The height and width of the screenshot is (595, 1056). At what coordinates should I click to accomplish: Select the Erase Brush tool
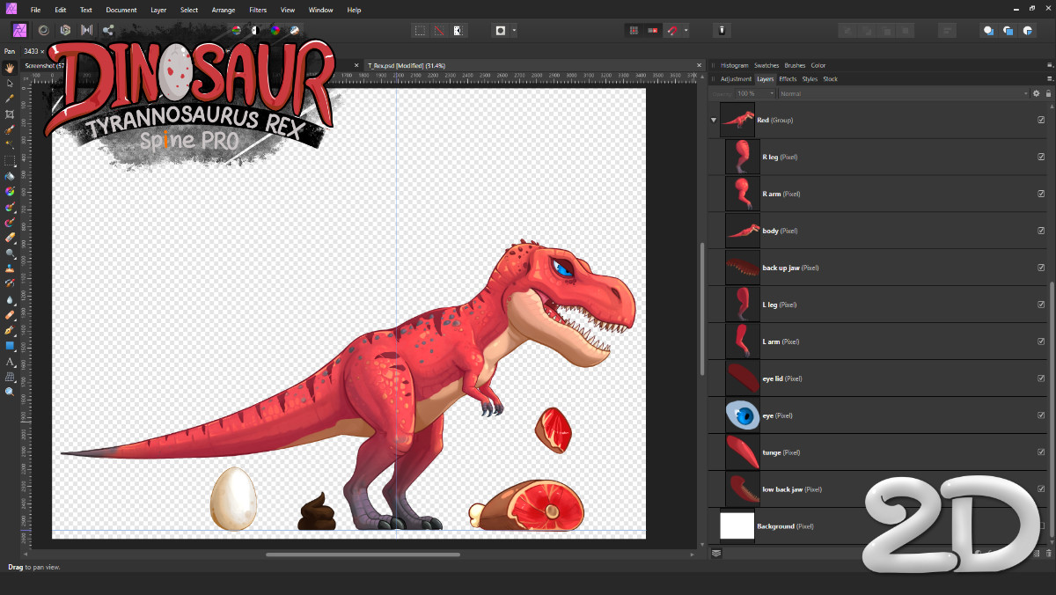coord(10,238)
